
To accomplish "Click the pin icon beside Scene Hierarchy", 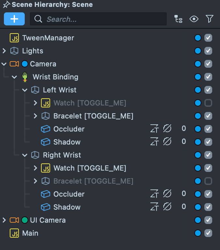I will point(6,5).
